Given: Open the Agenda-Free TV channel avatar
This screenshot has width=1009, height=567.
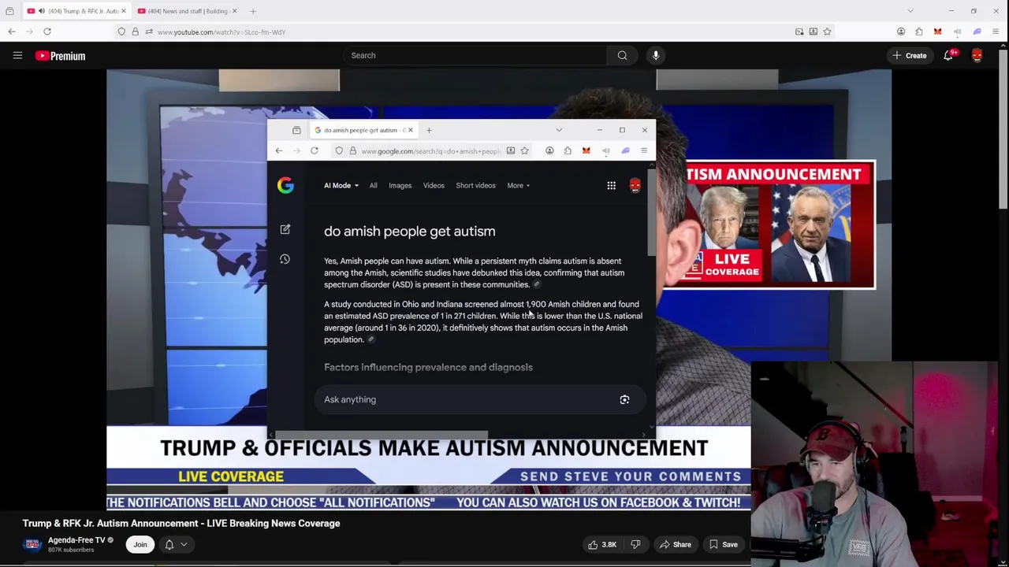Looking at the screenshot, I should click(32, 544).
